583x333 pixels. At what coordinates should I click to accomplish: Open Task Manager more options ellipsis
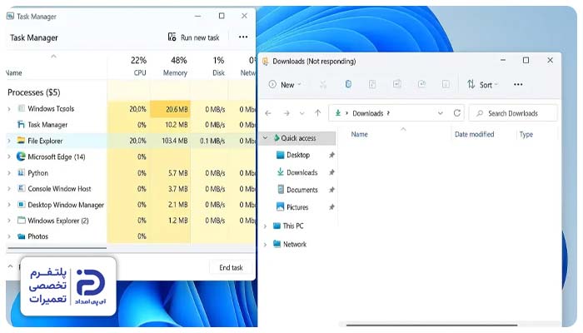pos(243,37)
